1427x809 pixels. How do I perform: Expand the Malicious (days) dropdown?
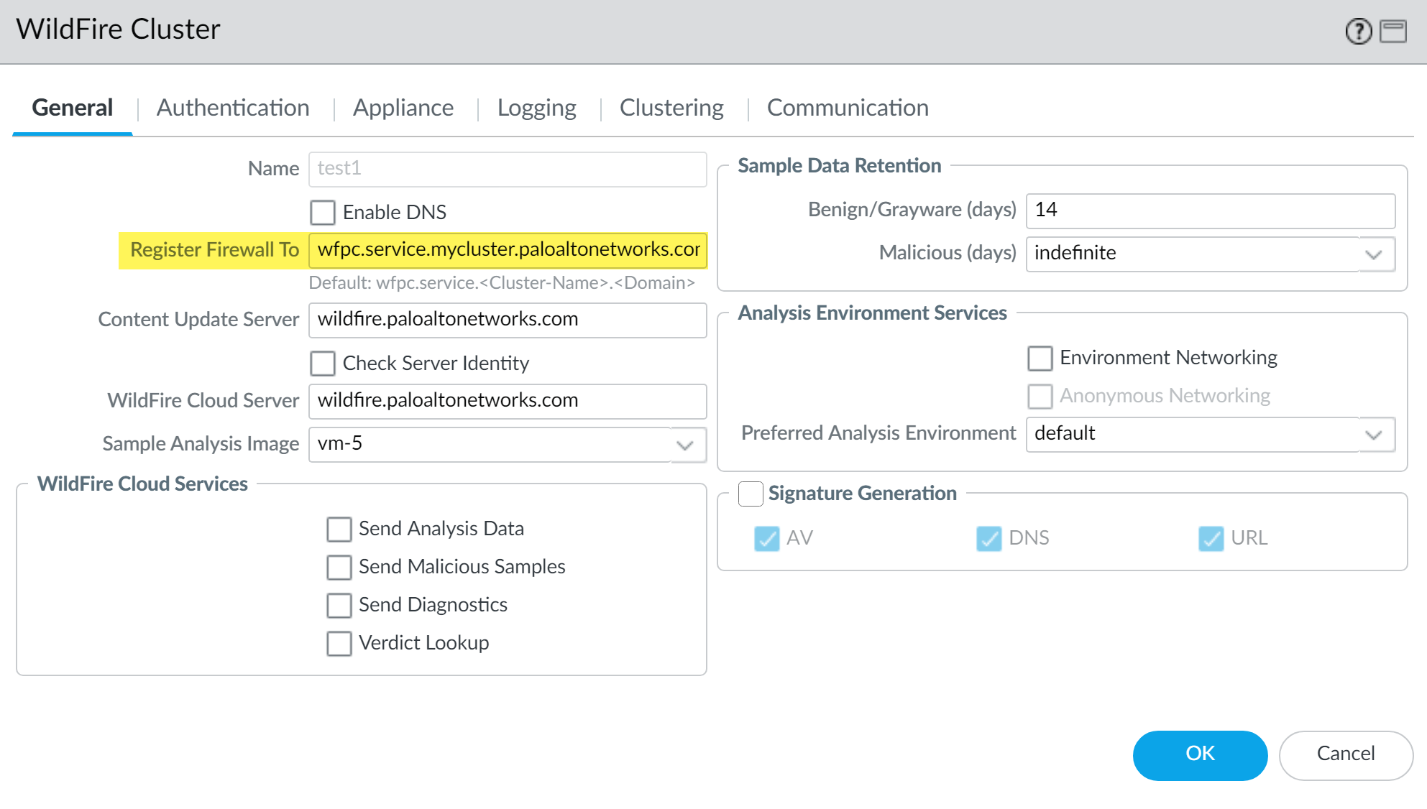coord(1373,254)
